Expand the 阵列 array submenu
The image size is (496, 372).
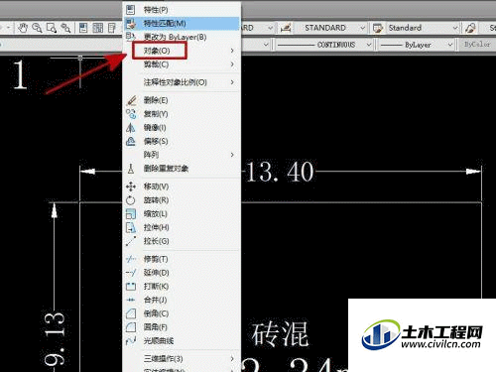point(182,155)
